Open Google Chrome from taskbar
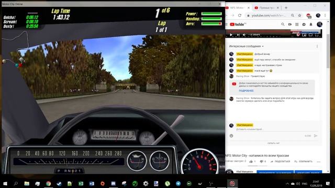 click(x=49, y=183)
